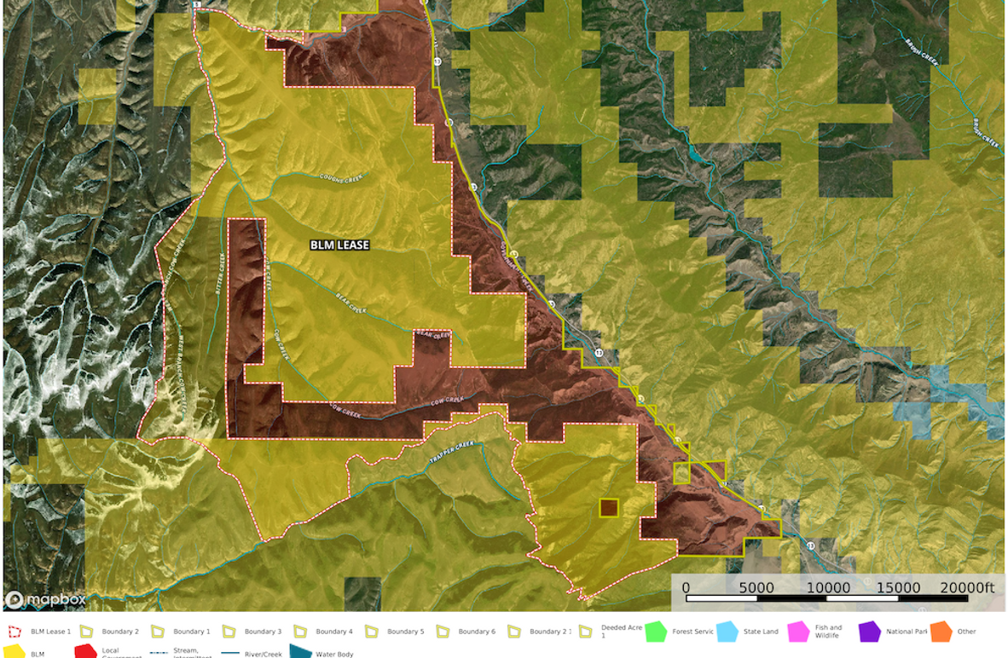Click the green Forest Service swatch
1008x658 pixels.
coord(655,632)
